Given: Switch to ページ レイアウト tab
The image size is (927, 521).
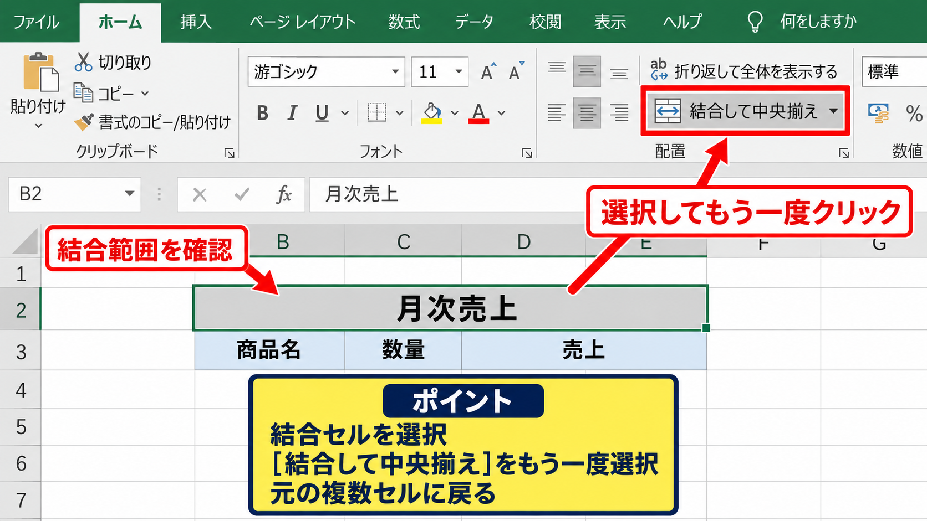Looking at the screenshot, I should pyautogui.click(x=303, y=22).
